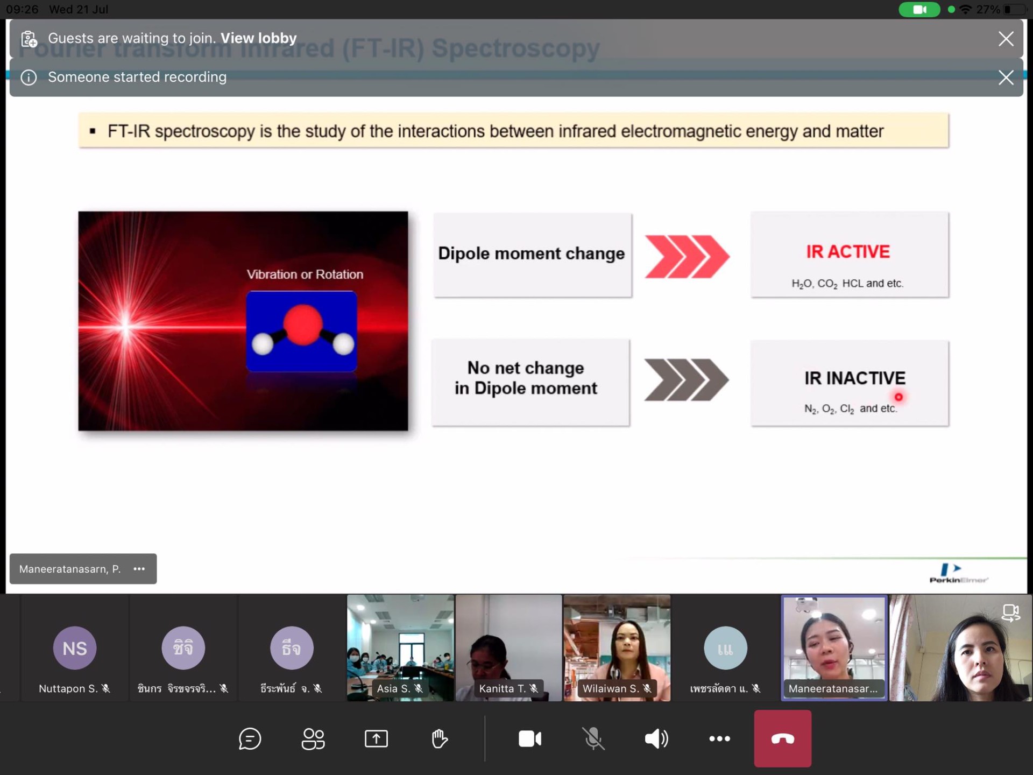The height and width of the screenshot is (775, 1033).
Task: Click the red triple-chevron arrow on slide
Action: point(687,256)
